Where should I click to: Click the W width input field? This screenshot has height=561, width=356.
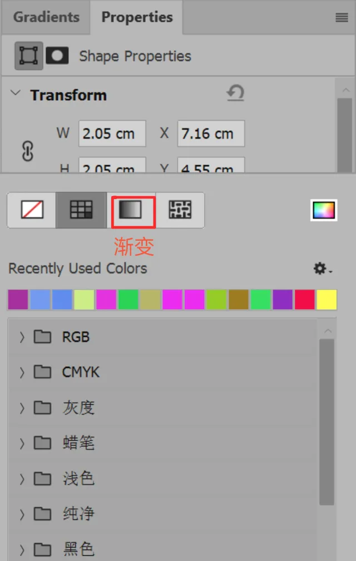tap(112, 133)
